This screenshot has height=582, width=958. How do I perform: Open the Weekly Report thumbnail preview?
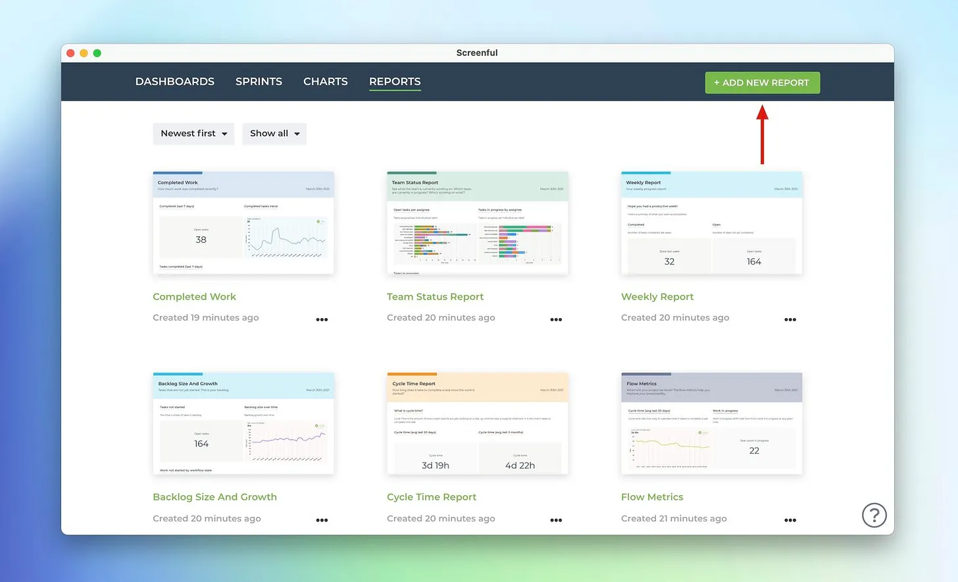tap(712, 223)
